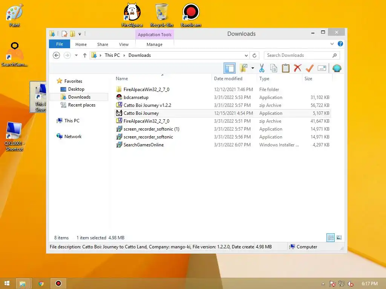Click the red X Delete icon
The width and height of the screenshot is (386, 289).
point(297,68)
